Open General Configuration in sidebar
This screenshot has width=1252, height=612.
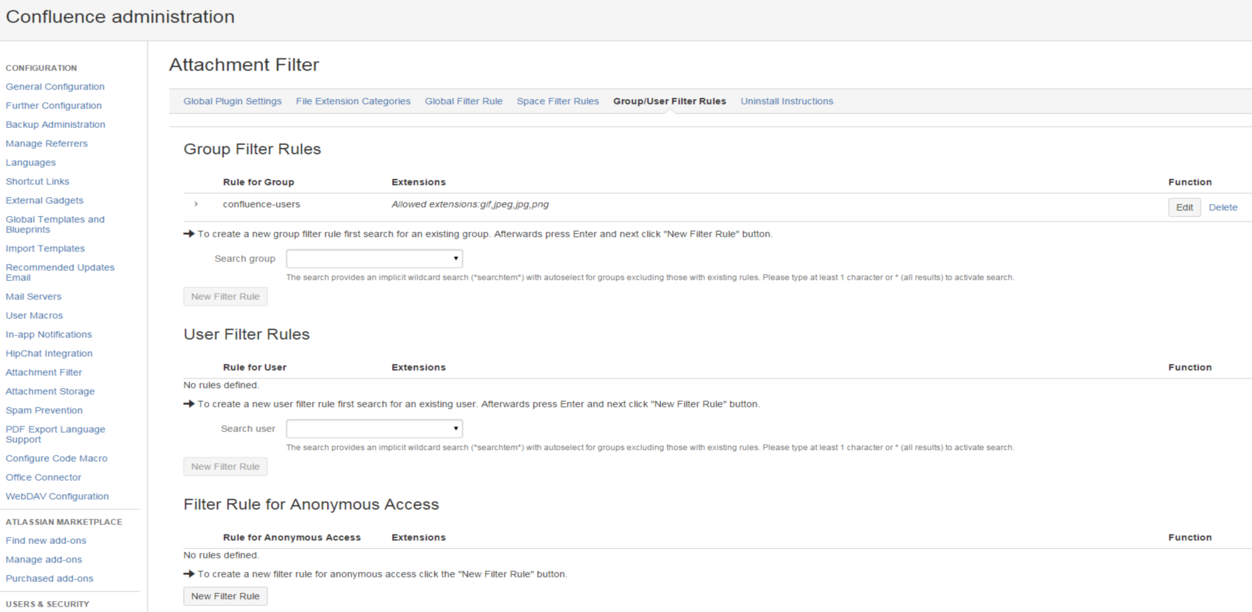coord(55,86)
